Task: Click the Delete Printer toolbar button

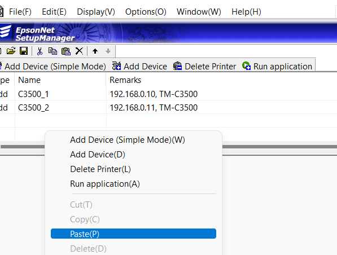Action: click(x=204, y=66)
